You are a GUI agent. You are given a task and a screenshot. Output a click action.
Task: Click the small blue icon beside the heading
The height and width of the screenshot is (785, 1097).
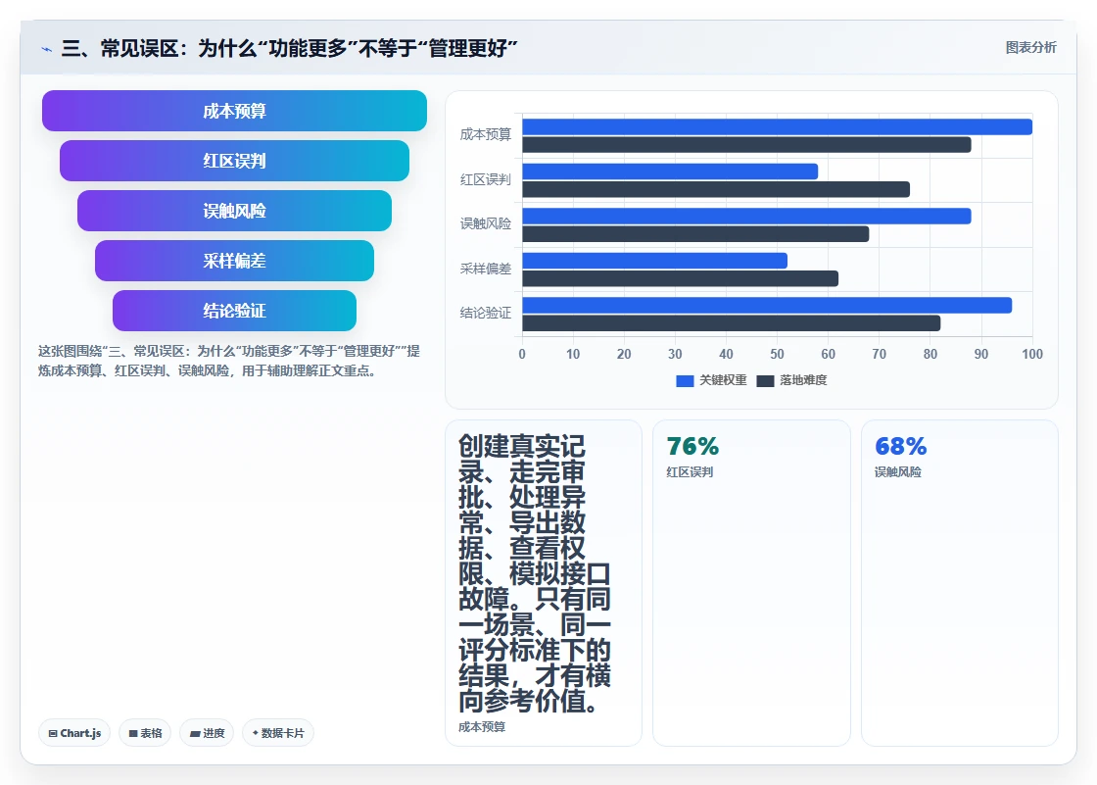pyautogui.click(x=46, y=49)
